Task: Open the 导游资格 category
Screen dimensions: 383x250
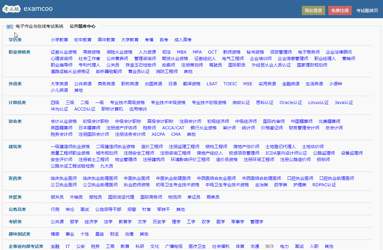Action: [x=92, y=52]
